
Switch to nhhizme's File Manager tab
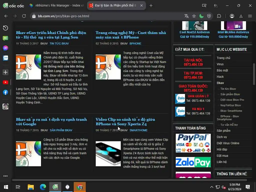click(57, 5)
